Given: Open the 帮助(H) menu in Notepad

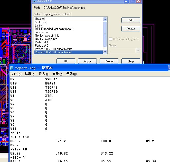Looking at the screenshot, I should point(72,74).
